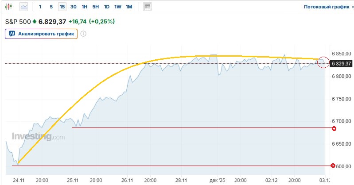354x185 pixels.
Task: Click the red endpoint of upper horizontal line
Action: pos(334,129)
